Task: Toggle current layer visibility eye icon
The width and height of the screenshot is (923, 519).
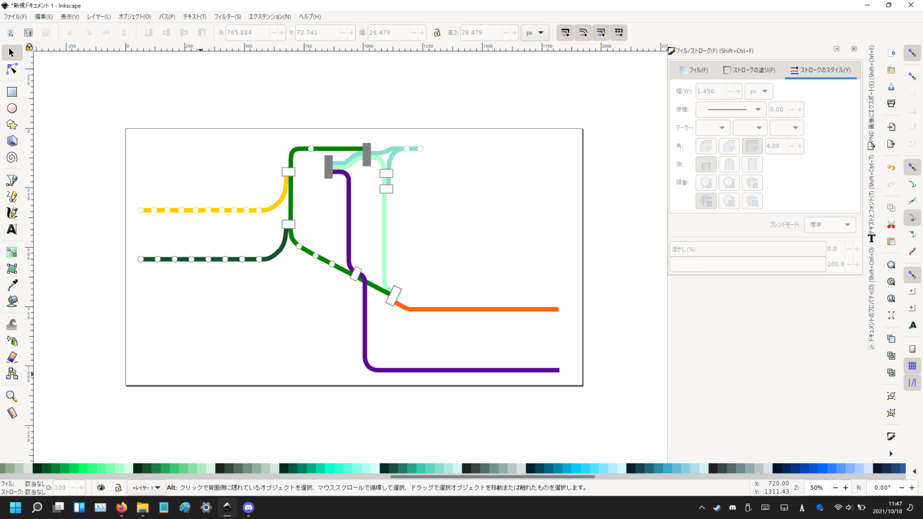Action: 101,488
